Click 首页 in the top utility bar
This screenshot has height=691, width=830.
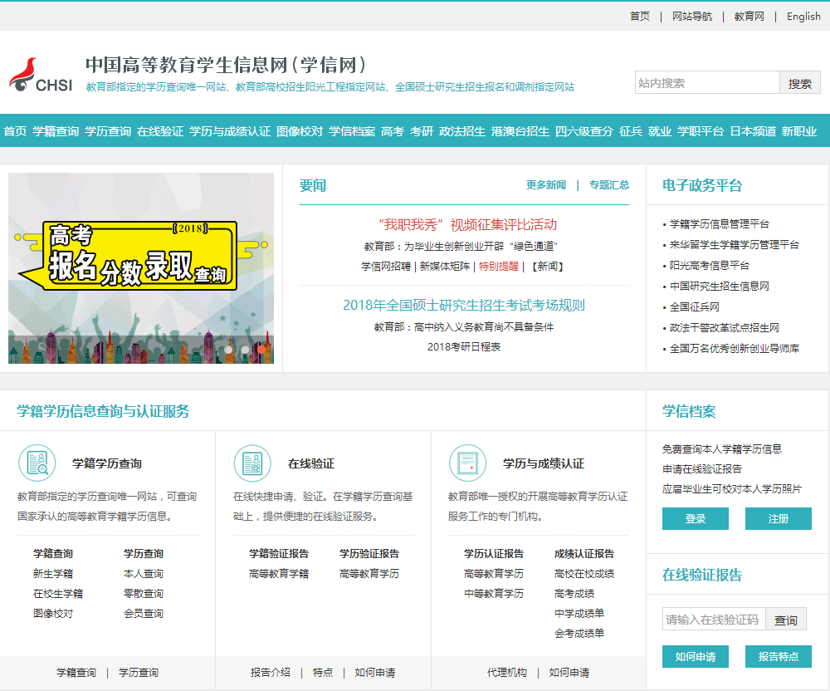pyautogui.click(x=639, y=17)
